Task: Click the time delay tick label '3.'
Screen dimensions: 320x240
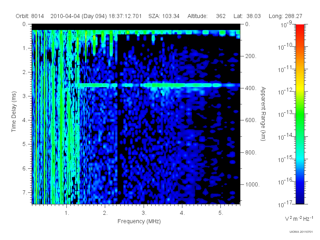Action: [x=25, y=96]
